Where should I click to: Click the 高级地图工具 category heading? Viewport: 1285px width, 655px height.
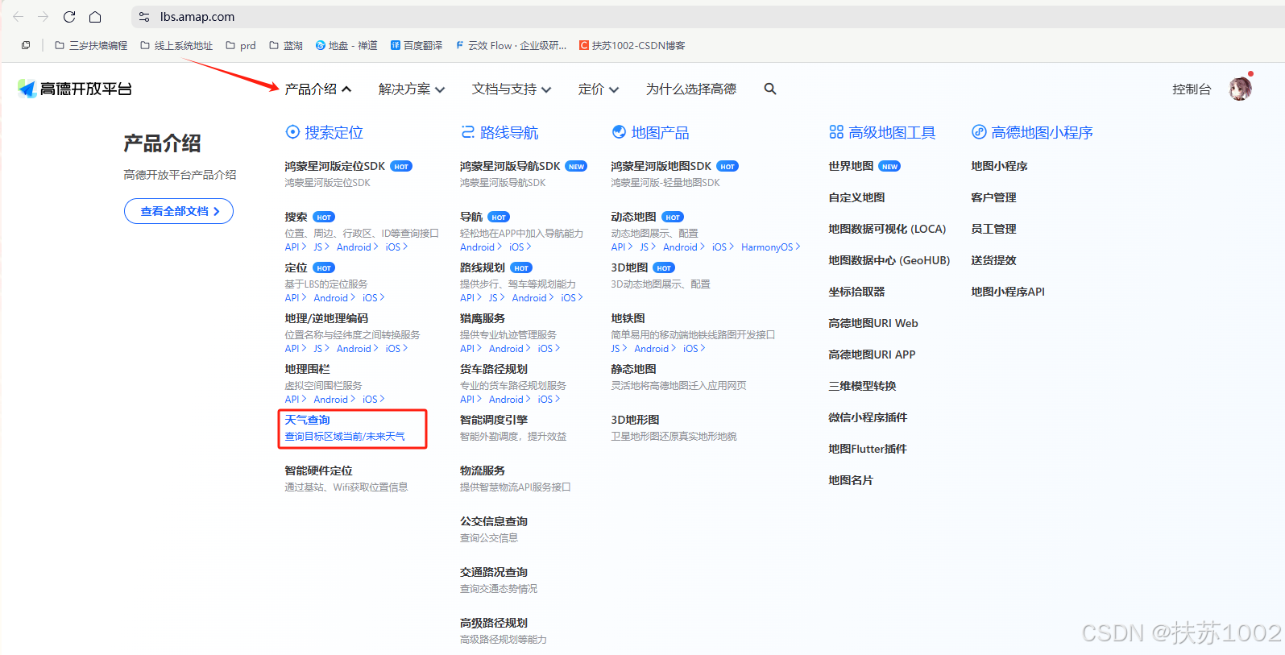coord(882,132)
